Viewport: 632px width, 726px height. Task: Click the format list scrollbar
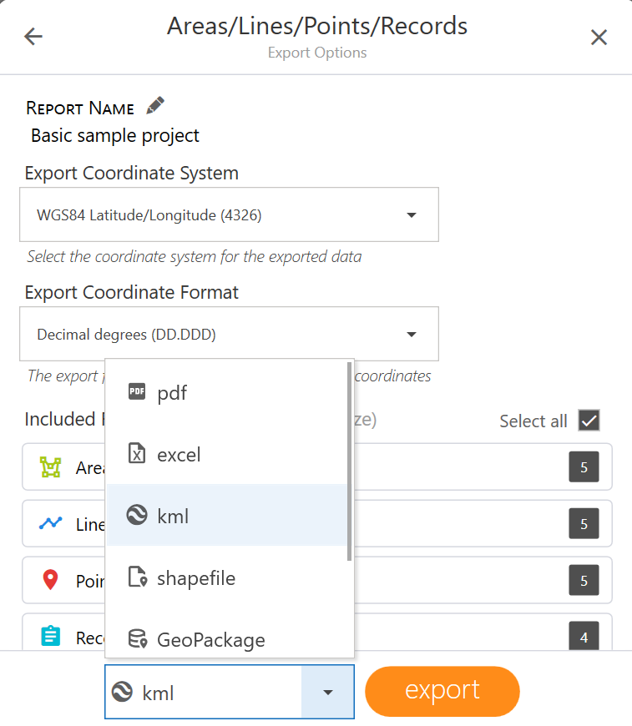[x=351, y=464]
